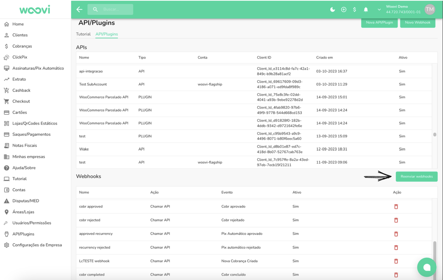Image resolution: width=443 pixels, height=280 pixels.
Task: Select the API/Plugins tab
Action: point(107,34)
